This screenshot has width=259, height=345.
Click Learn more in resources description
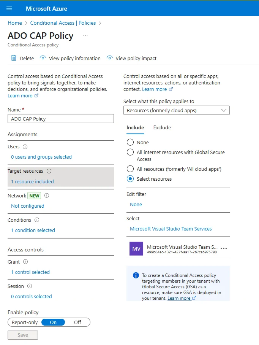[155, 89]
